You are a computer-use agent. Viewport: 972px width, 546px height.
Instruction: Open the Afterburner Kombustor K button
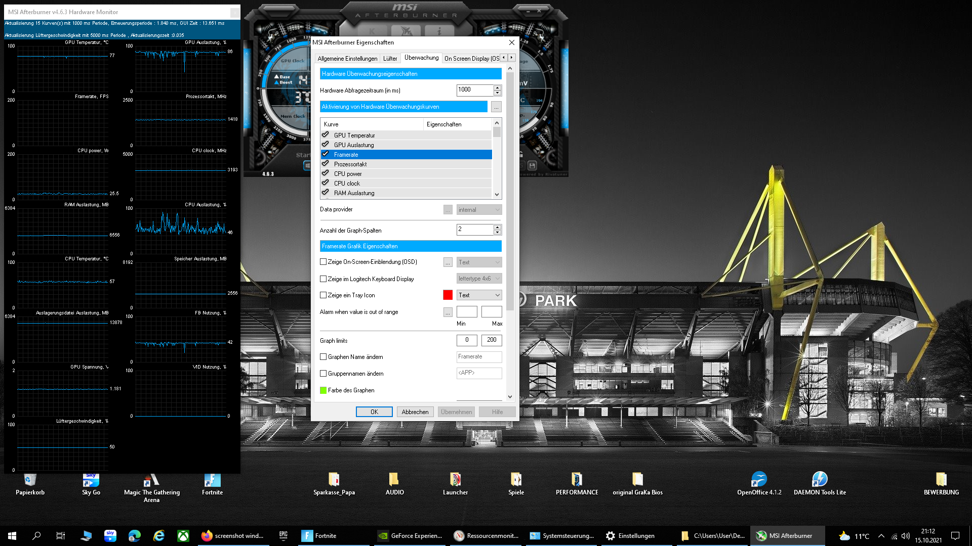[x=373, y=31]
